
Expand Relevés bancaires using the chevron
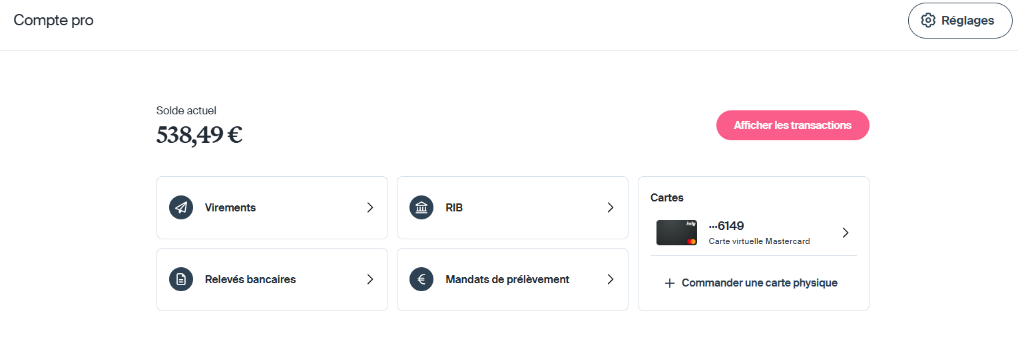point(370,279)
